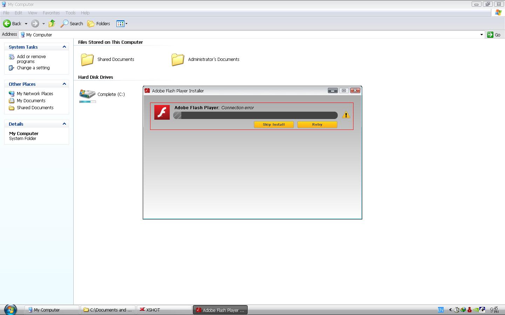Click the Retry button
Image resolution: width=505 pixels, height=315 pixels.
(317, 125)
